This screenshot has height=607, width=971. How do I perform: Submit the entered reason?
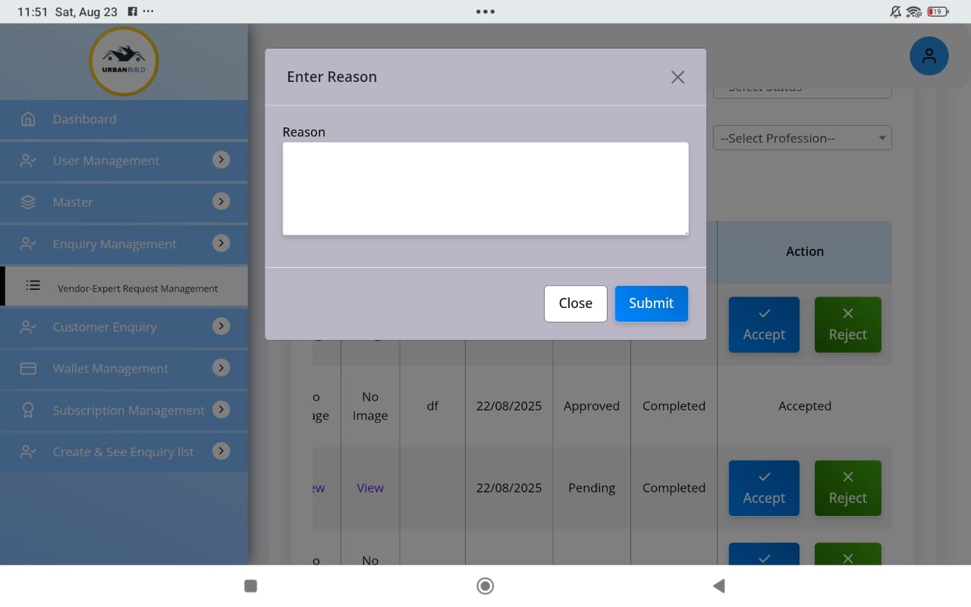pos(651,303)
